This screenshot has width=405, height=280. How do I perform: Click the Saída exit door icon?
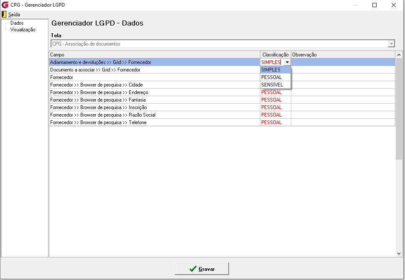(x=4, y=15)
